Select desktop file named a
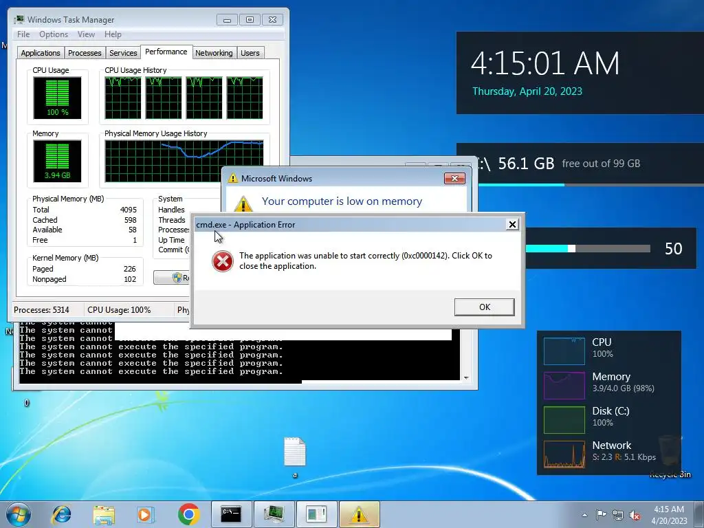The height and width of the screenshot is (528, 704). click(295, 457)
